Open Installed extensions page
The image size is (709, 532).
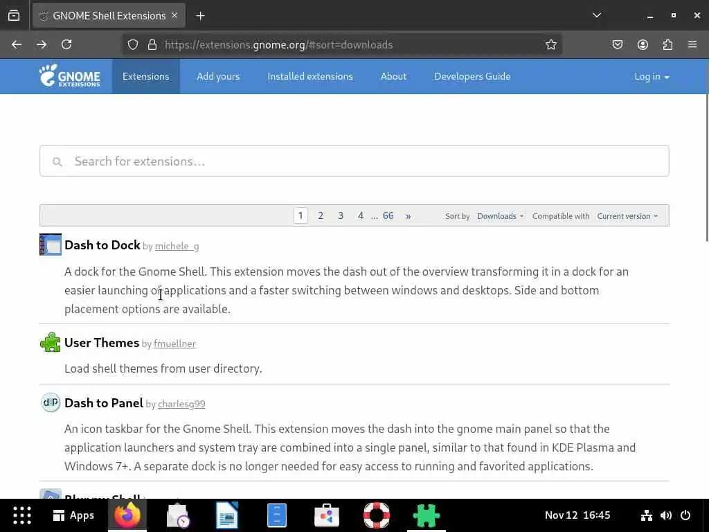tap(310, 76)
